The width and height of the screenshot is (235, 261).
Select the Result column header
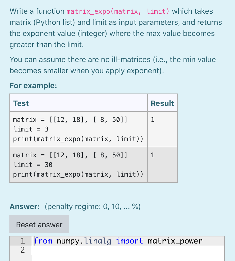(x=162, y=103)
